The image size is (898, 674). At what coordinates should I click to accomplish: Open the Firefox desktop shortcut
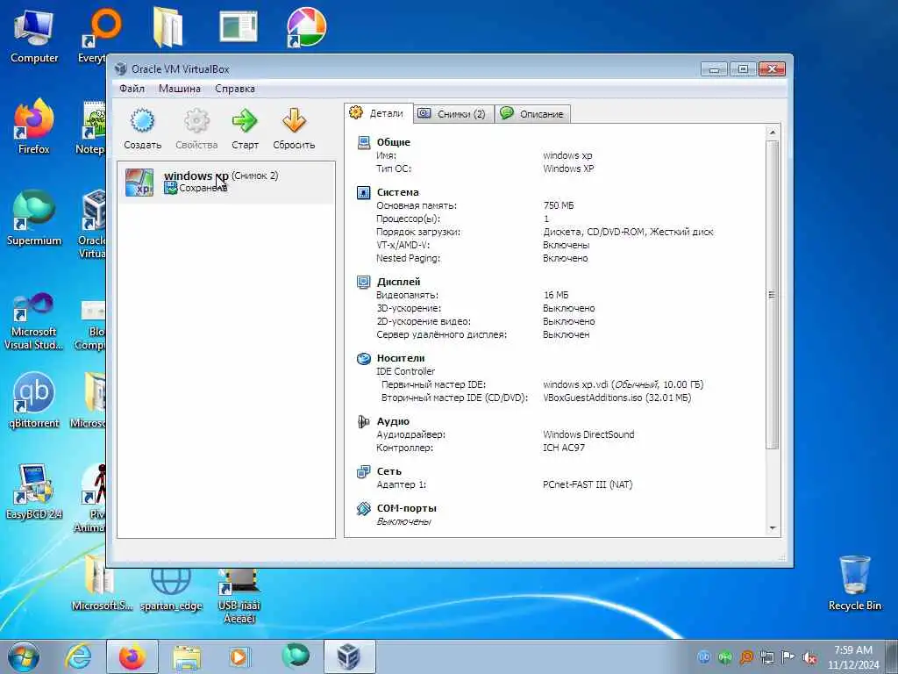click(34, 126)
